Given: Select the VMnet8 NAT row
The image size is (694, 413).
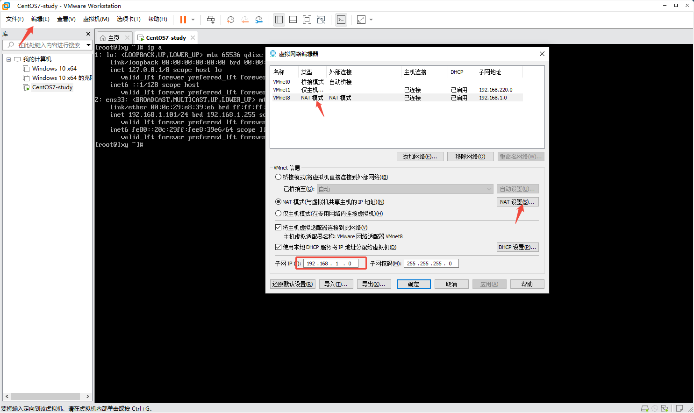Looking at the screenshot, I should (x=397, y=98).
